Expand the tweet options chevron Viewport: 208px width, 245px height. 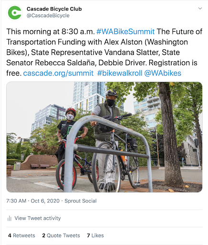coord(200,8)
